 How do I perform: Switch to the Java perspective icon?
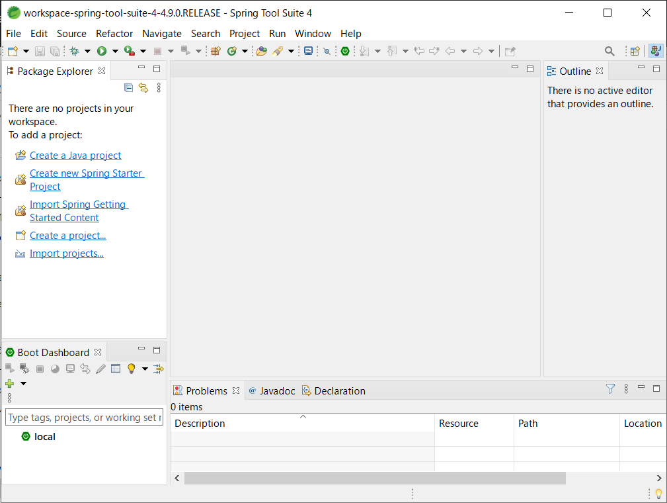(x=655, y=50)
